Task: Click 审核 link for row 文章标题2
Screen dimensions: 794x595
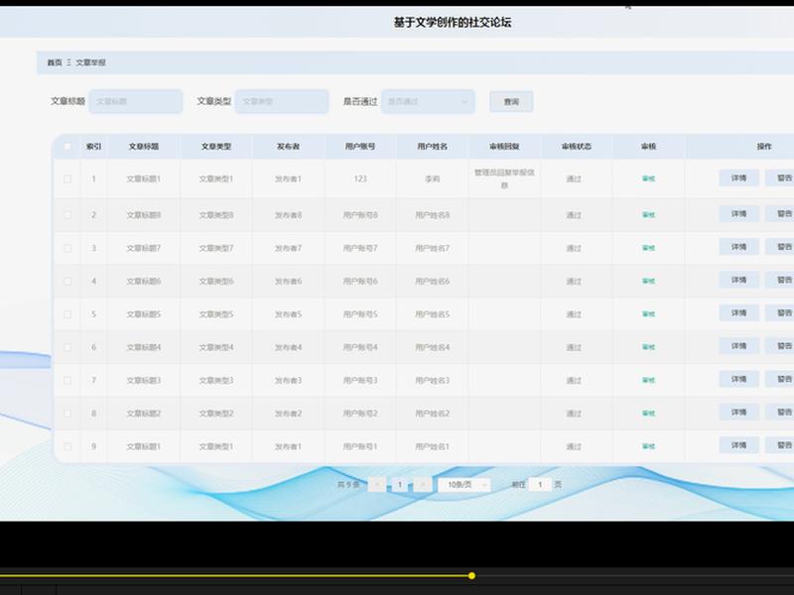Action: point(649,414)
